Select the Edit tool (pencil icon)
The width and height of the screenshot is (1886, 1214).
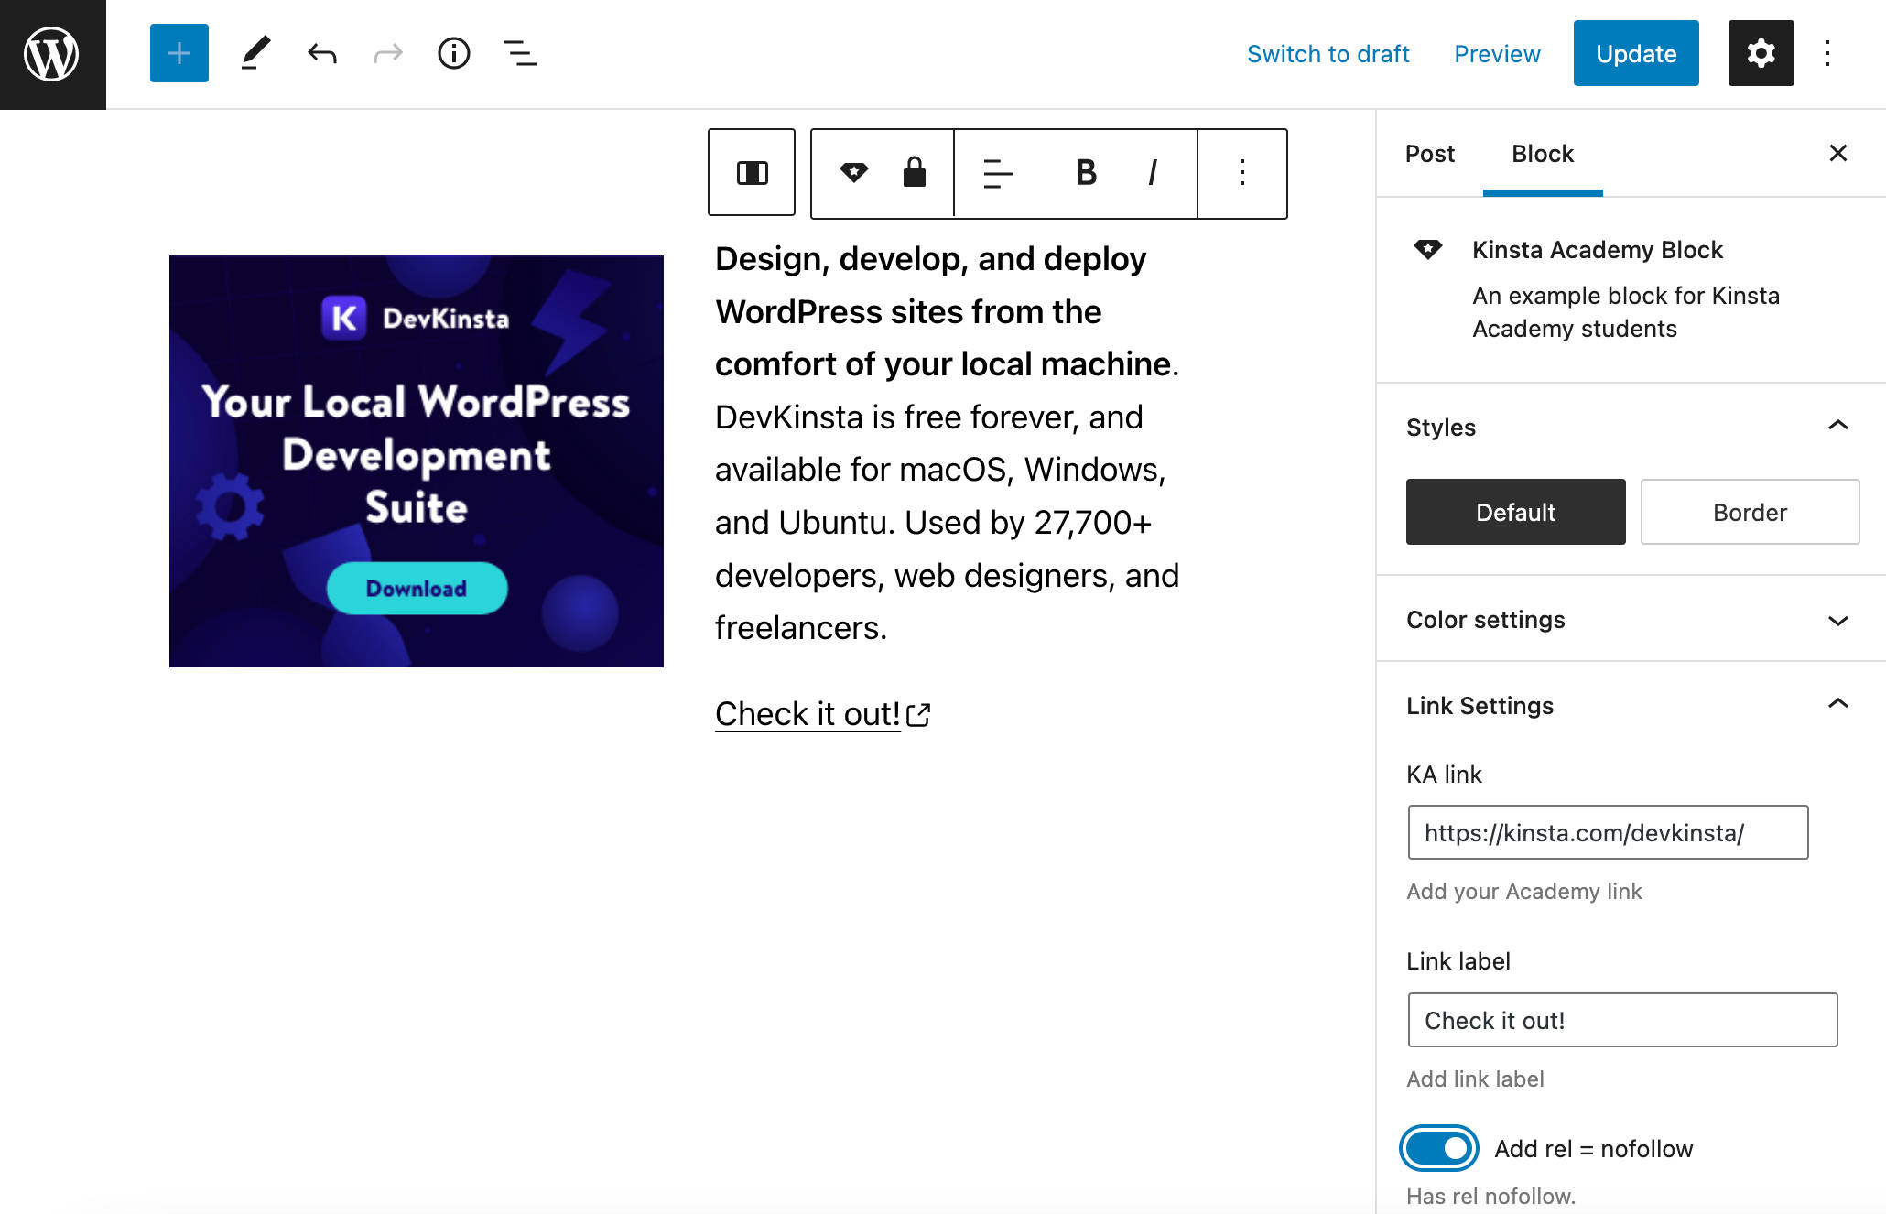click(253, 52)
